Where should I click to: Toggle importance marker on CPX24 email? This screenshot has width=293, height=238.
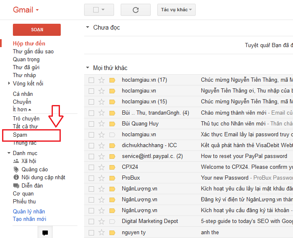tap(112, 167)
